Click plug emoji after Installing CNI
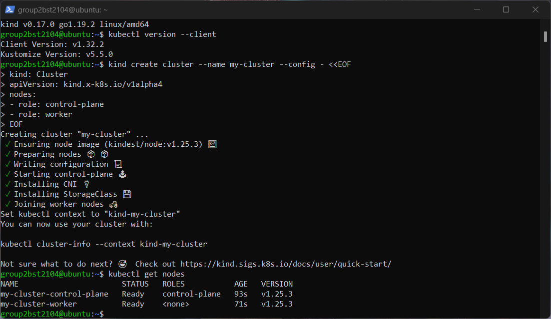 pos(86,184)
